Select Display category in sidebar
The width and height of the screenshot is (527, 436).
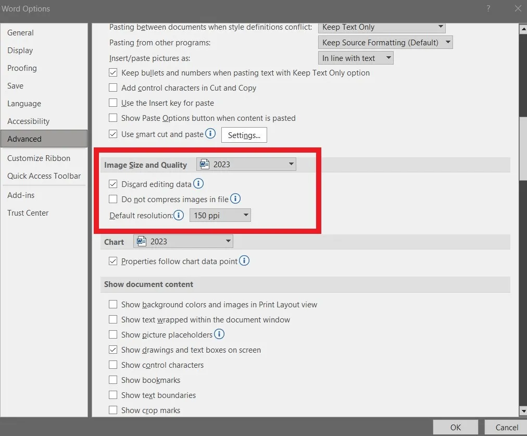point(44,51)
